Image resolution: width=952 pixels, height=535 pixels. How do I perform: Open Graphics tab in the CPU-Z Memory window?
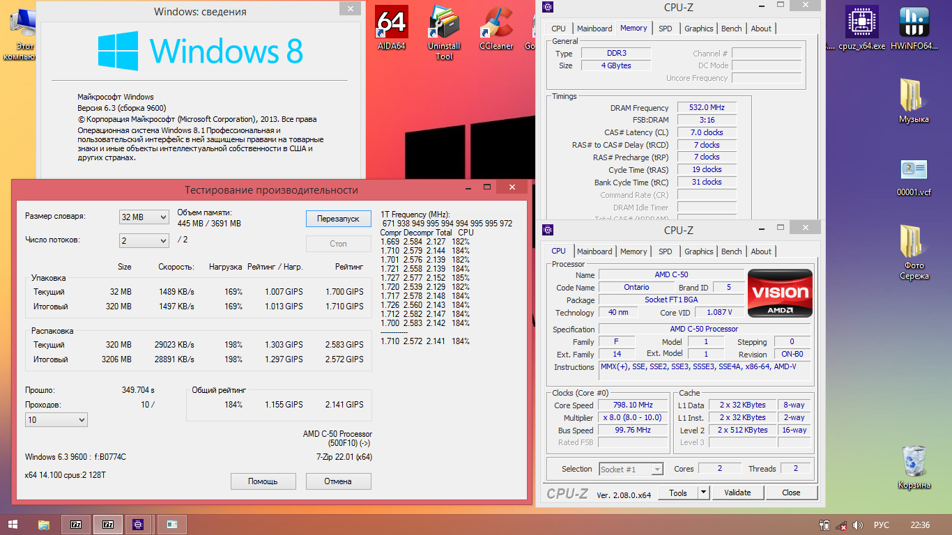tap(698, 29)
